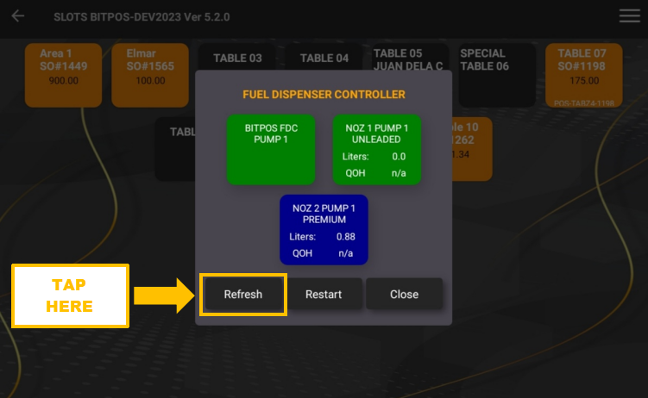Viewport: 648px width, 398px height.
Task: Click the FUEL DISPENSER CONTROLLER heading
Action: click(324, 94)
